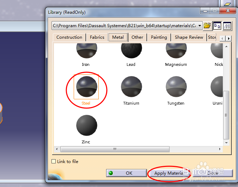The image size is (238, 187).
Task: Click the horizontal scrollbar left arrow
Action: pyautogui.click(x=57, y=149)
